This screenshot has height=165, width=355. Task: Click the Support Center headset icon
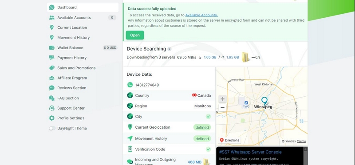(x=52, y=108)
